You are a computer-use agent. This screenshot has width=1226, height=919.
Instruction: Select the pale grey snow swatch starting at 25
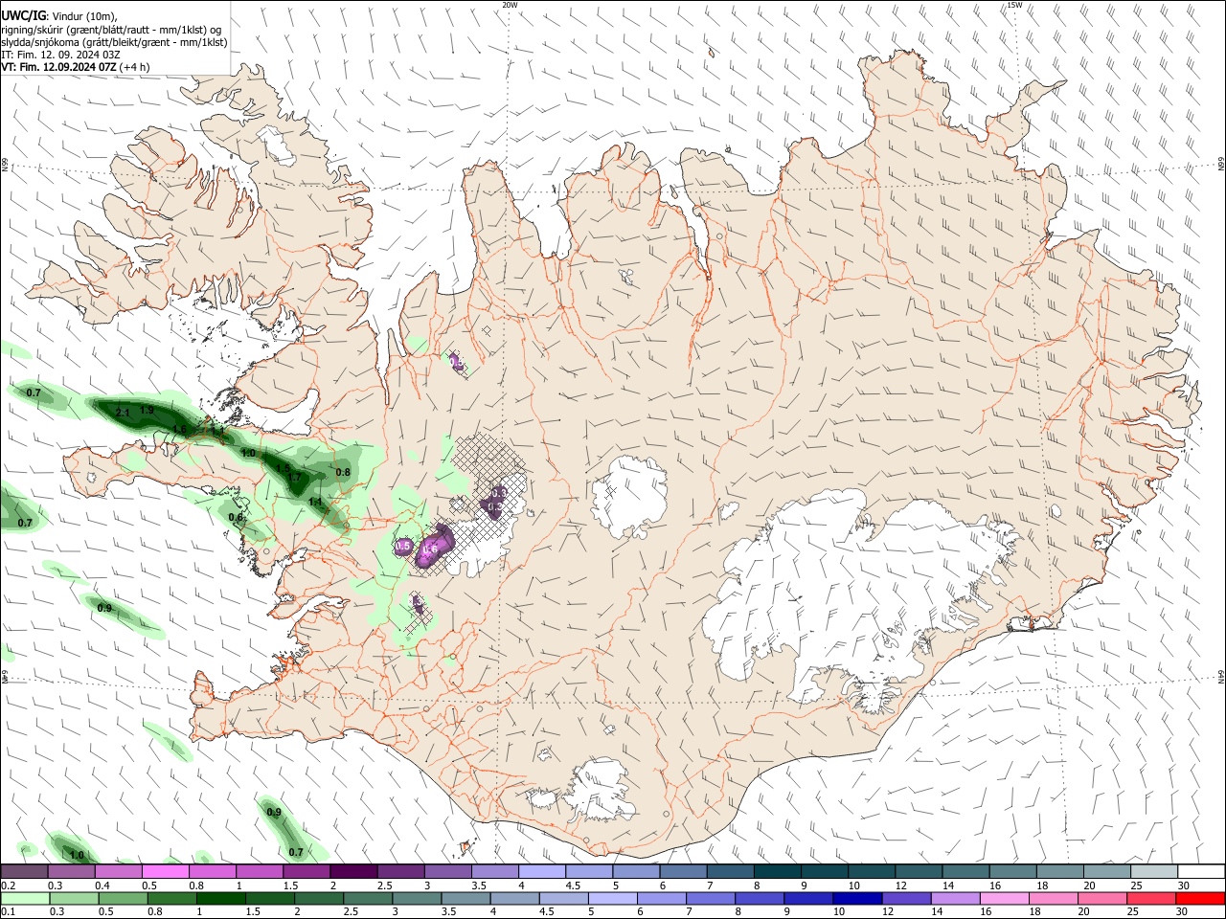tap(1154, 871)
